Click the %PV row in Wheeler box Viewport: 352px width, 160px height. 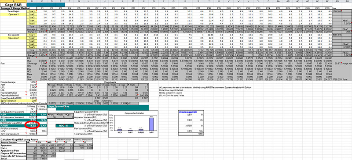[x=191, y=131]
